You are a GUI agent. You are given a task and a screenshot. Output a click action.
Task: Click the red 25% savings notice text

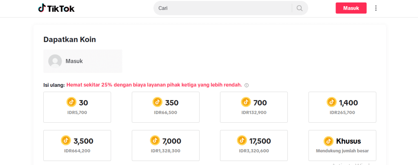(154, 85)
